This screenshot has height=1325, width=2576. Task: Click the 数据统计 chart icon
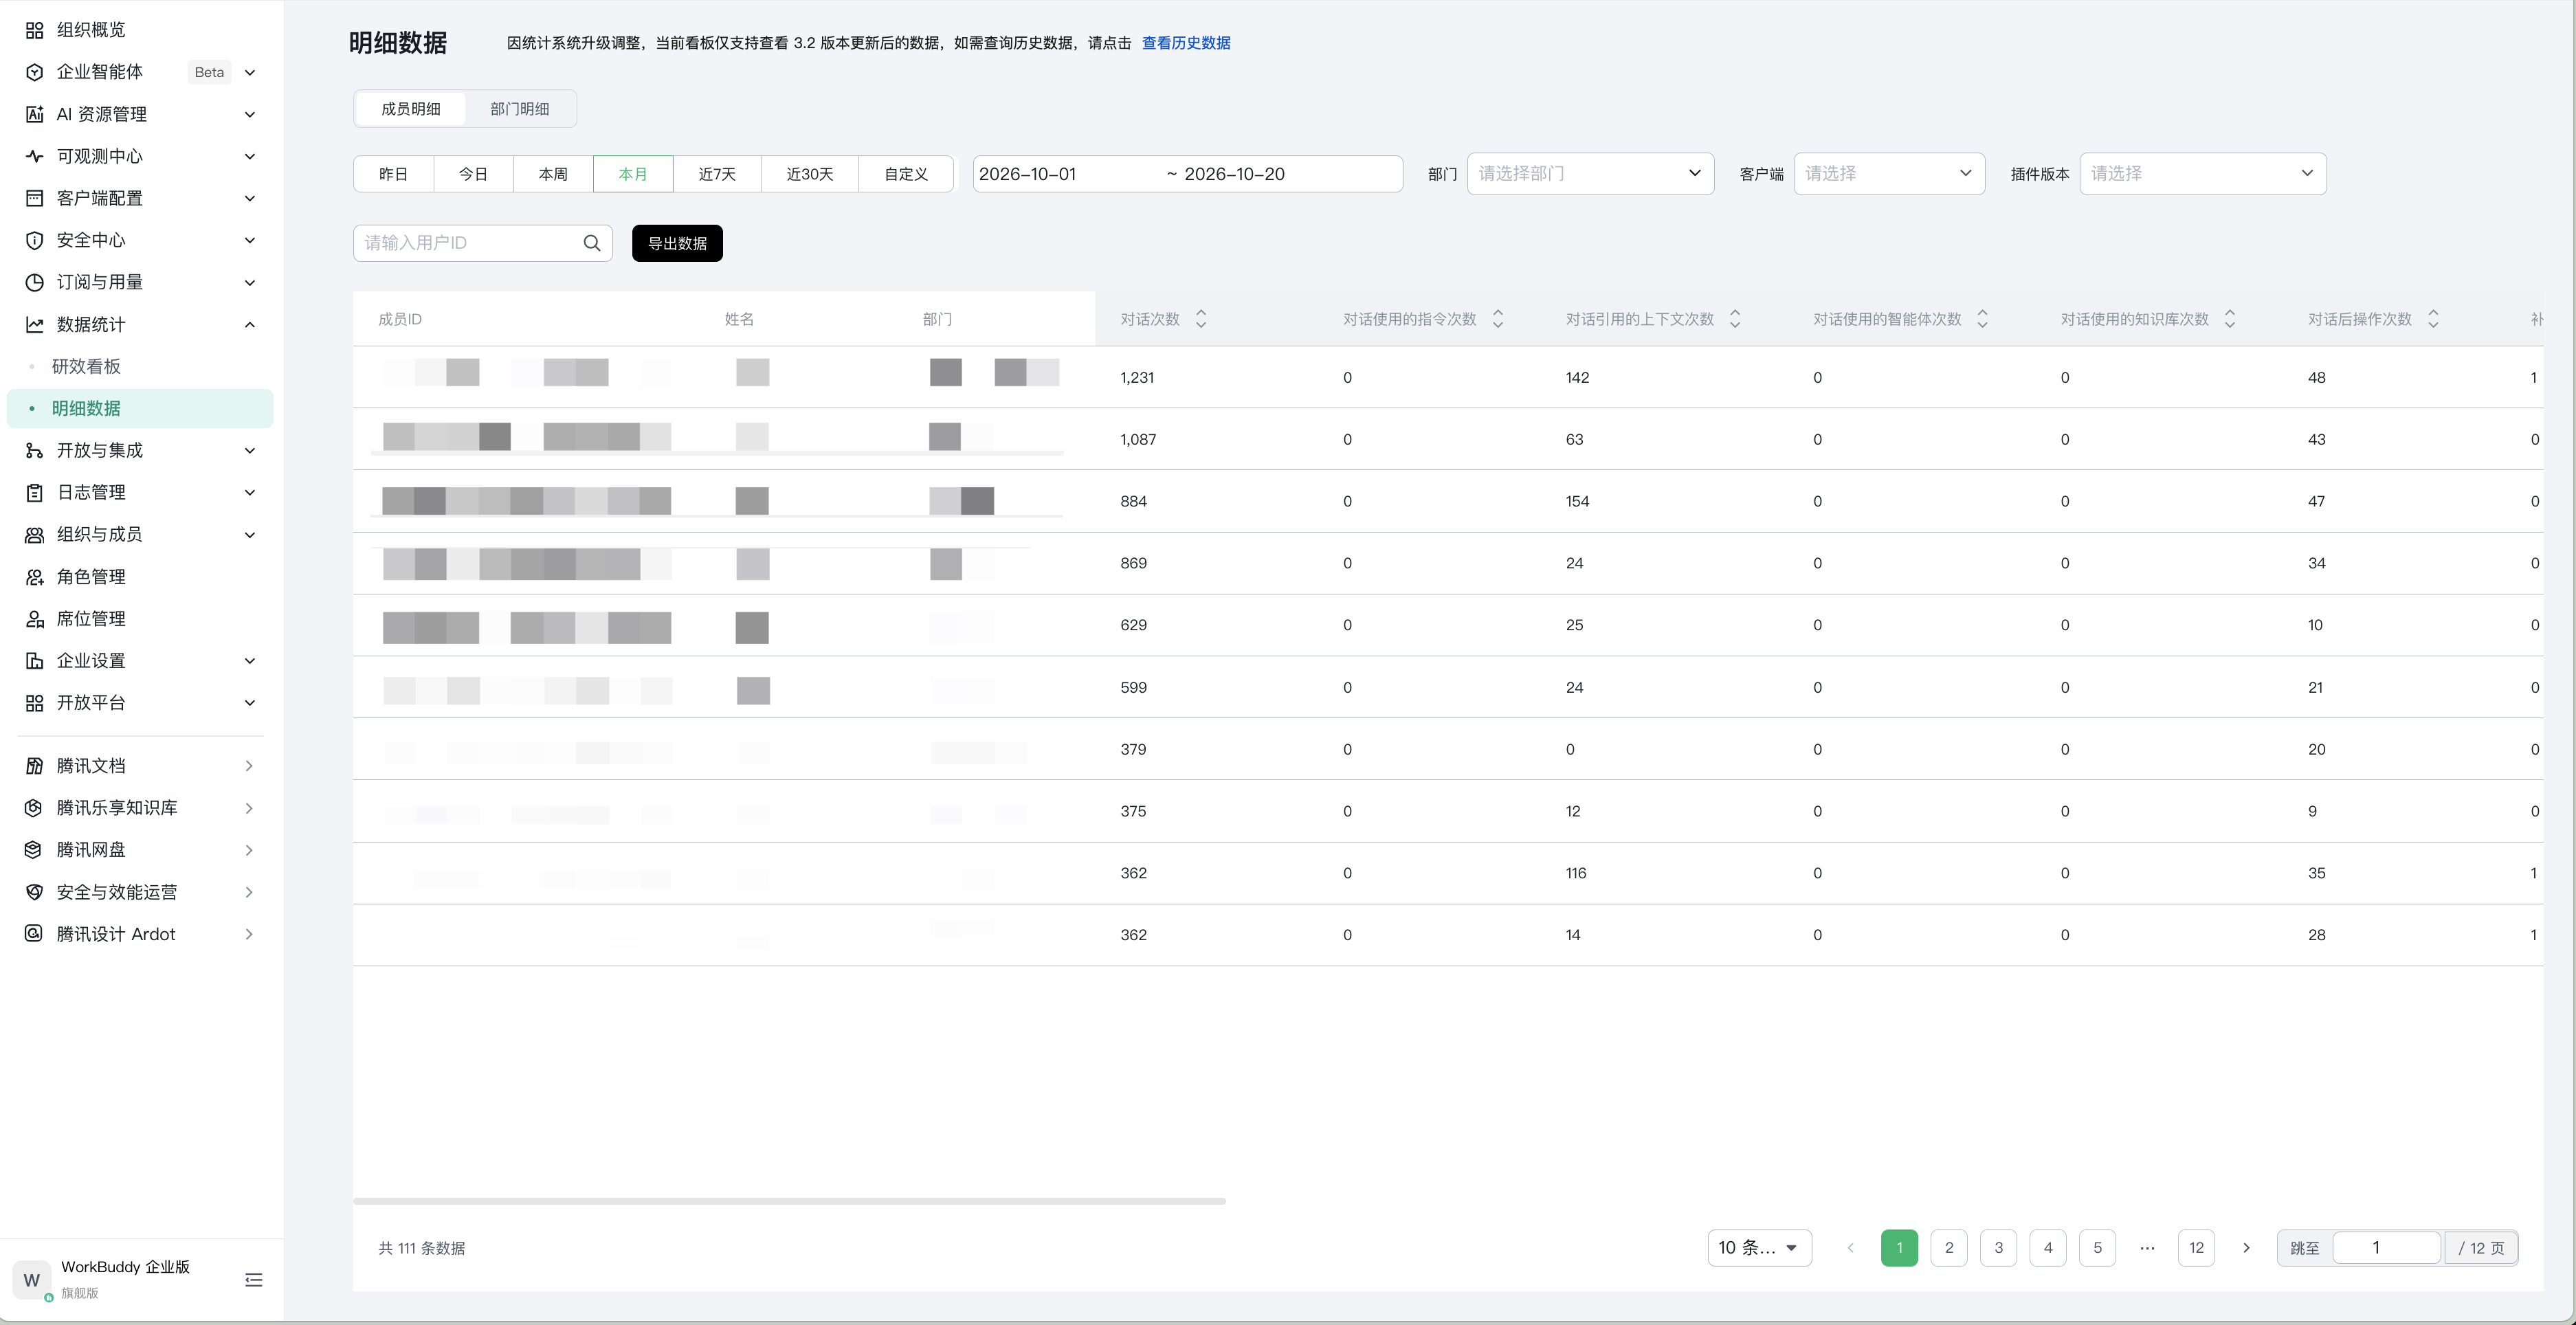(34, 324)
